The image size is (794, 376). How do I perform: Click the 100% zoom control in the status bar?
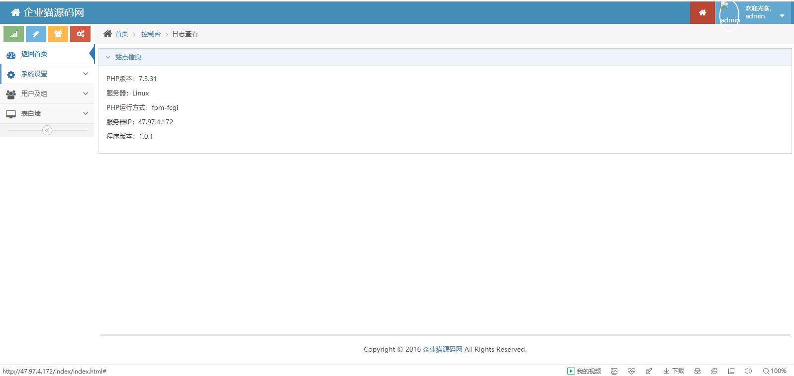775,371
